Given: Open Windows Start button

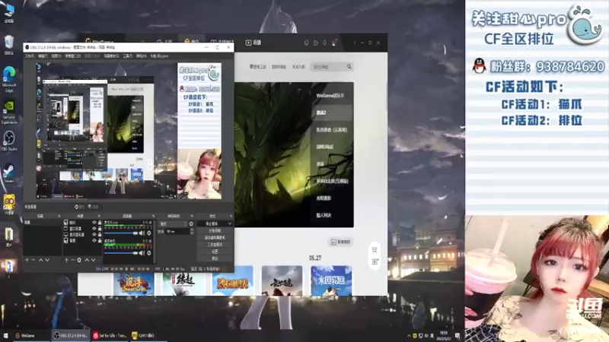Looking at the screenshot, I should (5, 335).
